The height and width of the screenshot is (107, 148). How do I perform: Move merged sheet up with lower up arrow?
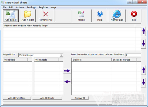[x=144, y=70]
